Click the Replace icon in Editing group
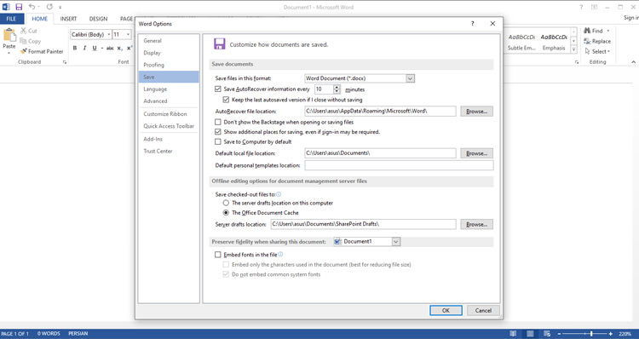This screenshot has width=639, height=339. [587, 41]
